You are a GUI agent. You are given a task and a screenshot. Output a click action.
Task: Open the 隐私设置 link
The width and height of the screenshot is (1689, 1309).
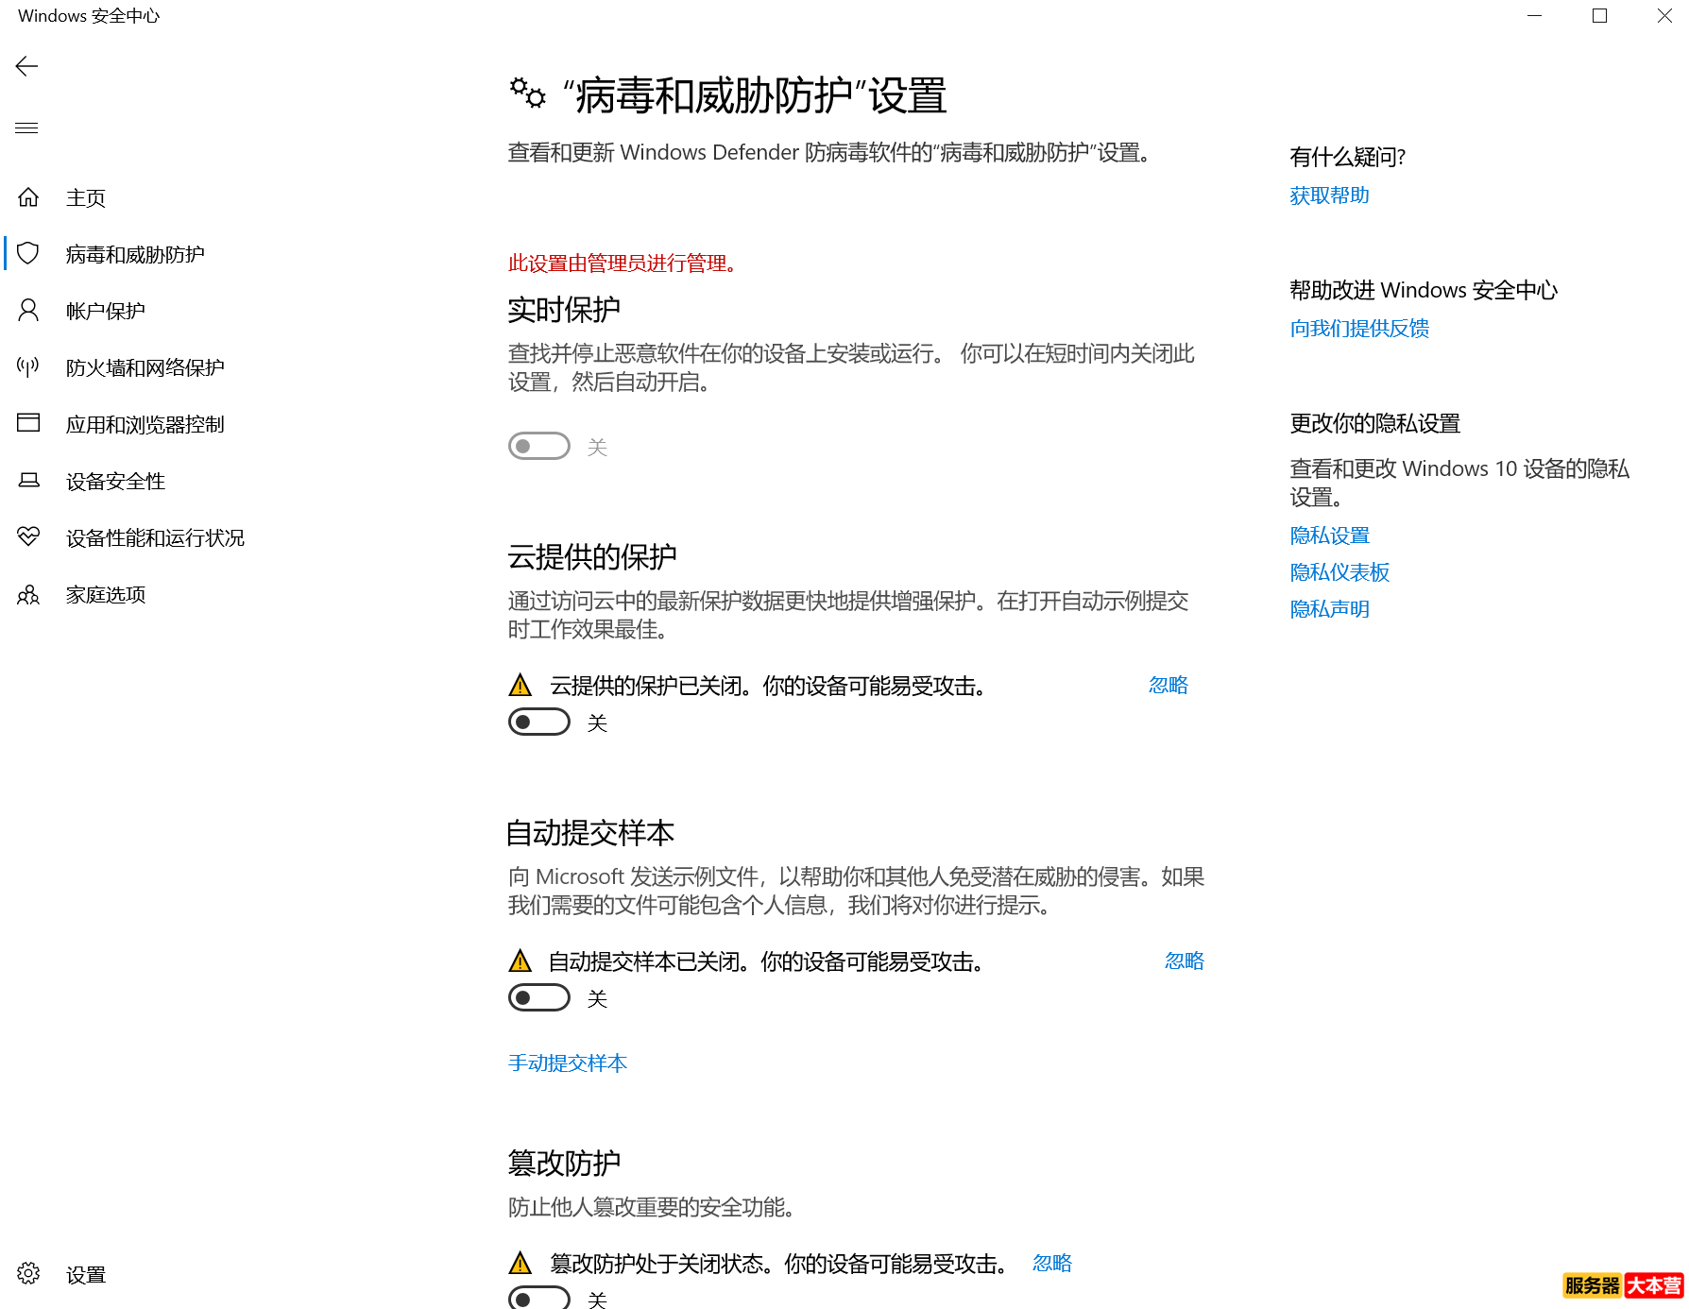click(1330, 535)
